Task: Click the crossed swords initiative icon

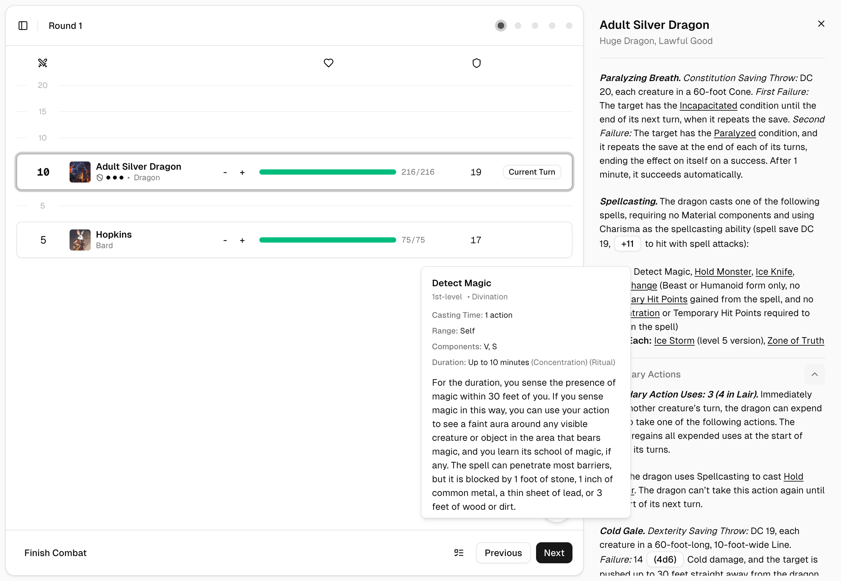Action: (x=43, y=63)
